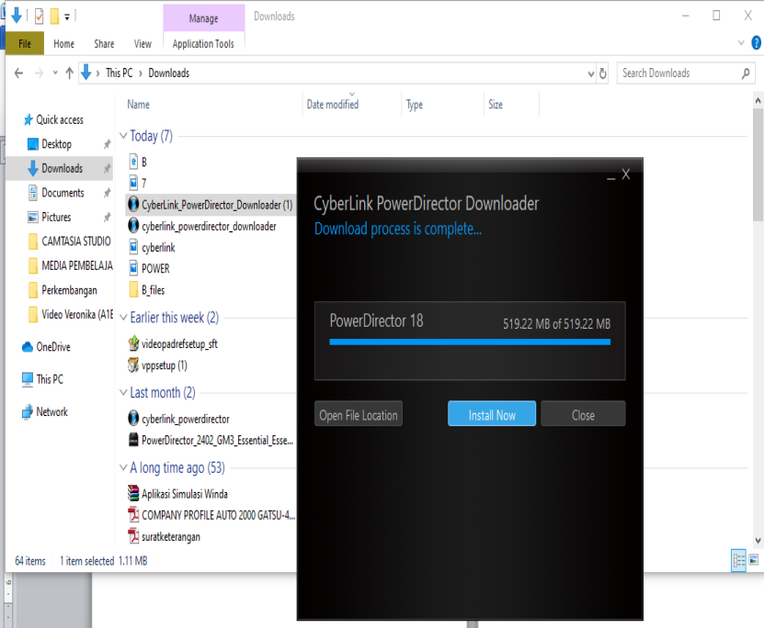The width and height of the screenshot is (764, 628).
Task: Sort by the Size column header
Action: coord(496,105)
